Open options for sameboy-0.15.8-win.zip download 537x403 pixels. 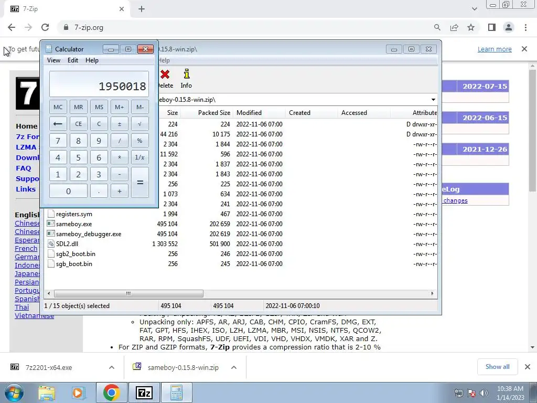pyautogui.click(x=234, y=367)
